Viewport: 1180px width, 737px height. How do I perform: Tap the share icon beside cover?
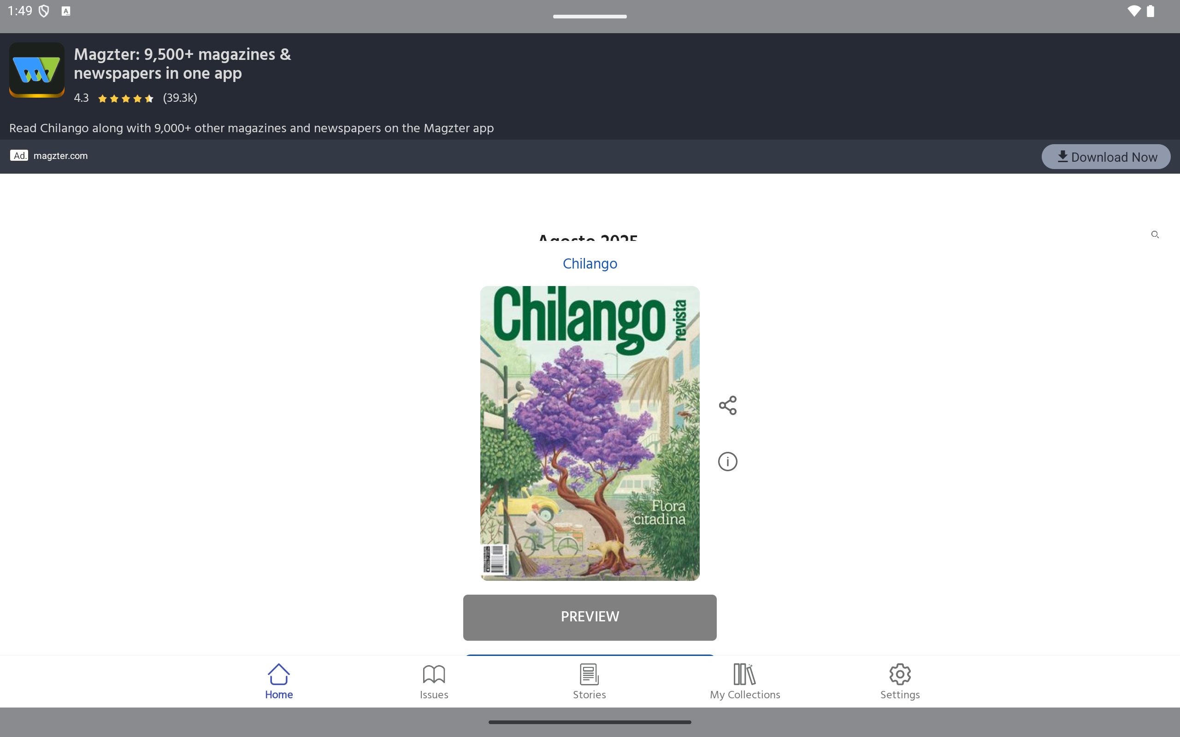(727, 405)
